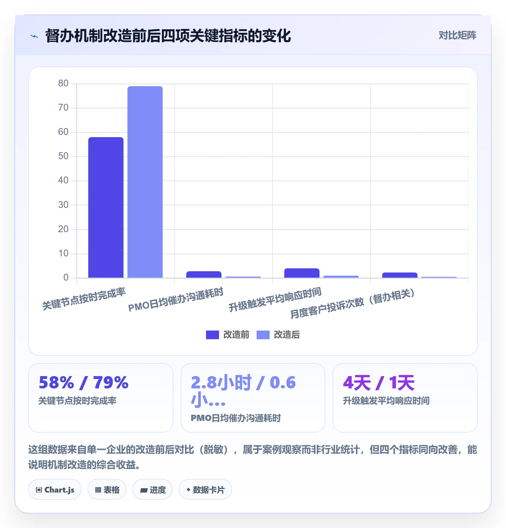Click the grid icon in the 表格 tag

(98, 490)
